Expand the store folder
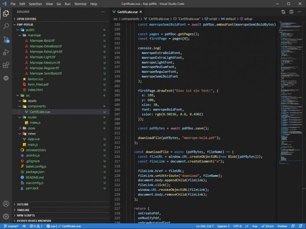This screenshot has width=306, height=229. (61, 128)
